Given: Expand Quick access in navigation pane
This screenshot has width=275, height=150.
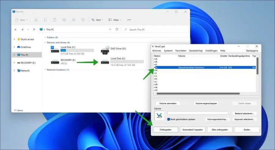Looking at the screenshot, I should [14, 39].
